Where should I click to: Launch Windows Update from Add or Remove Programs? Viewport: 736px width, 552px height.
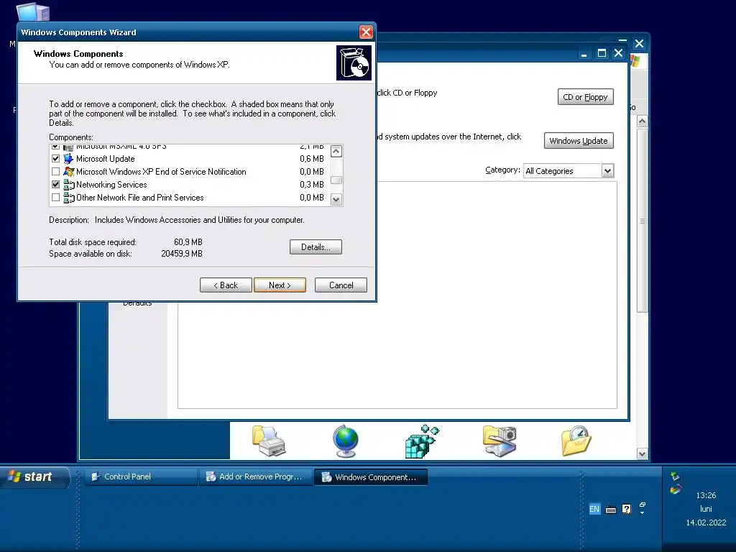coord(579,141)
